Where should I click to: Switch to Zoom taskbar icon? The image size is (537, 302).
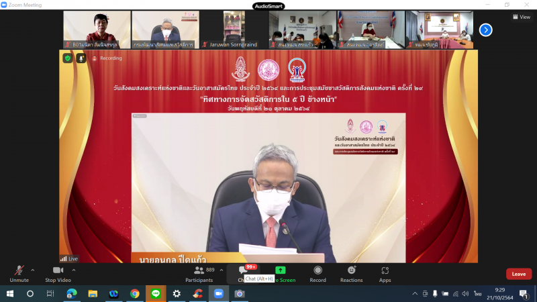tap(219, 294)
